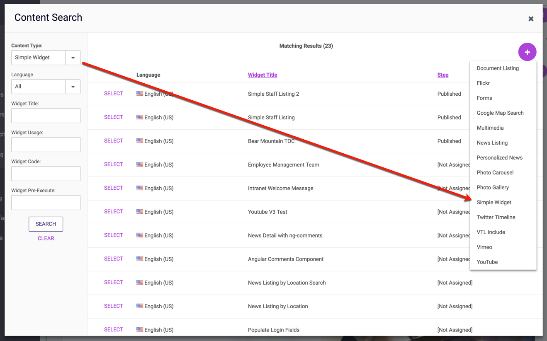This screenshot has width=547, height=341.
Task: Click the Widget Title input field
Action: (46, 116)
